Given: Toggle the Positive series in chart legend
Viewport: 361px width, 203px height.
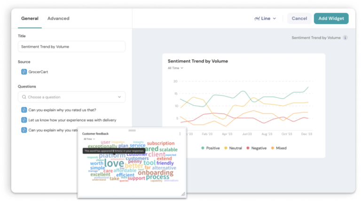Looking at the screenshot, I should tap(211, 148).
